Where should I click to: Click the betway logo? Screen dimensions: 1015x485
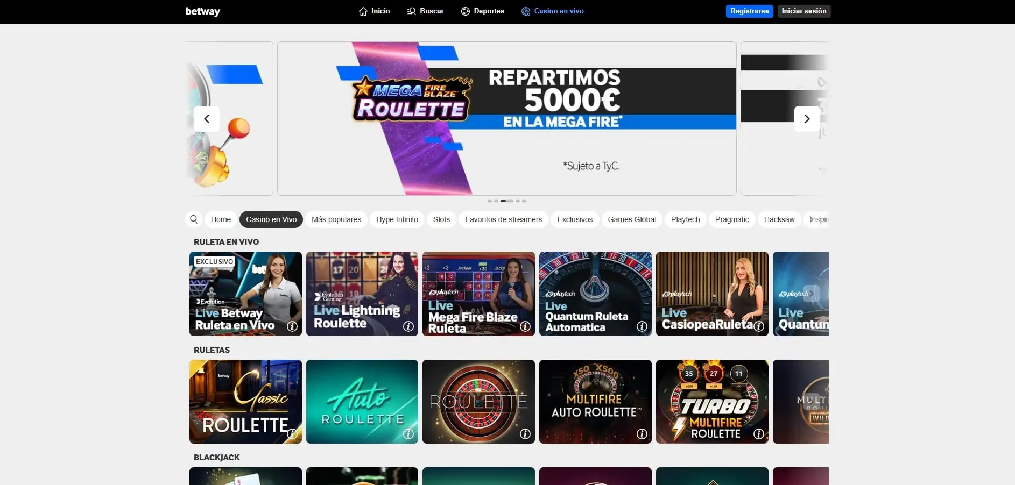tap(202, 11)
